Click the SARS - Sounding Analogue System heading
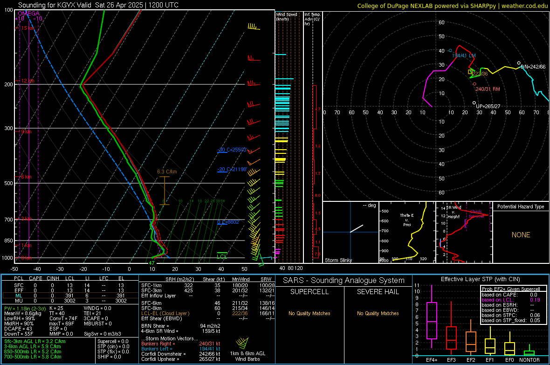Image resolution: width=550 pixels, height=365 pixels. (344, 281)
